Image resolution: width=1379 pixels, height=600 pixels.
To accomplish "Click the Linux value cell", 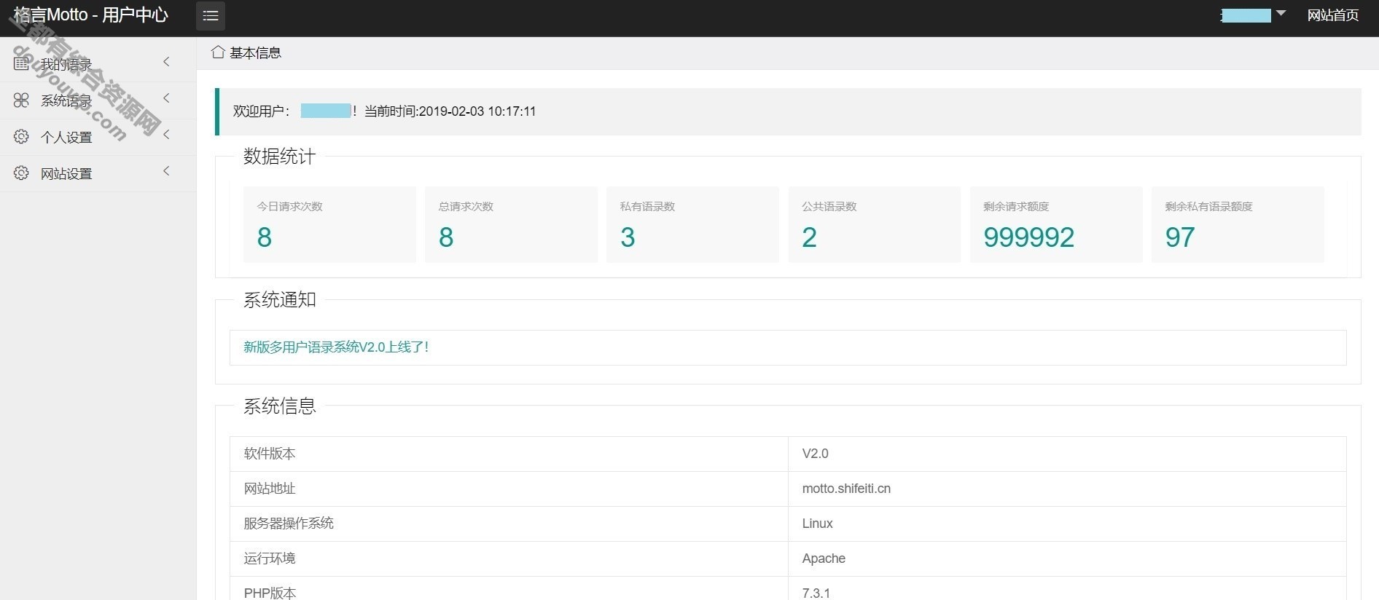I will (1067, 524).
